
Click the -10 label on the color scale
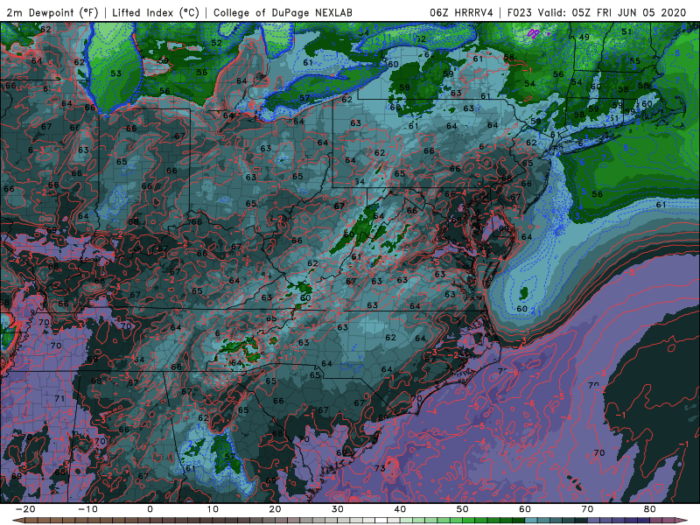87,509
